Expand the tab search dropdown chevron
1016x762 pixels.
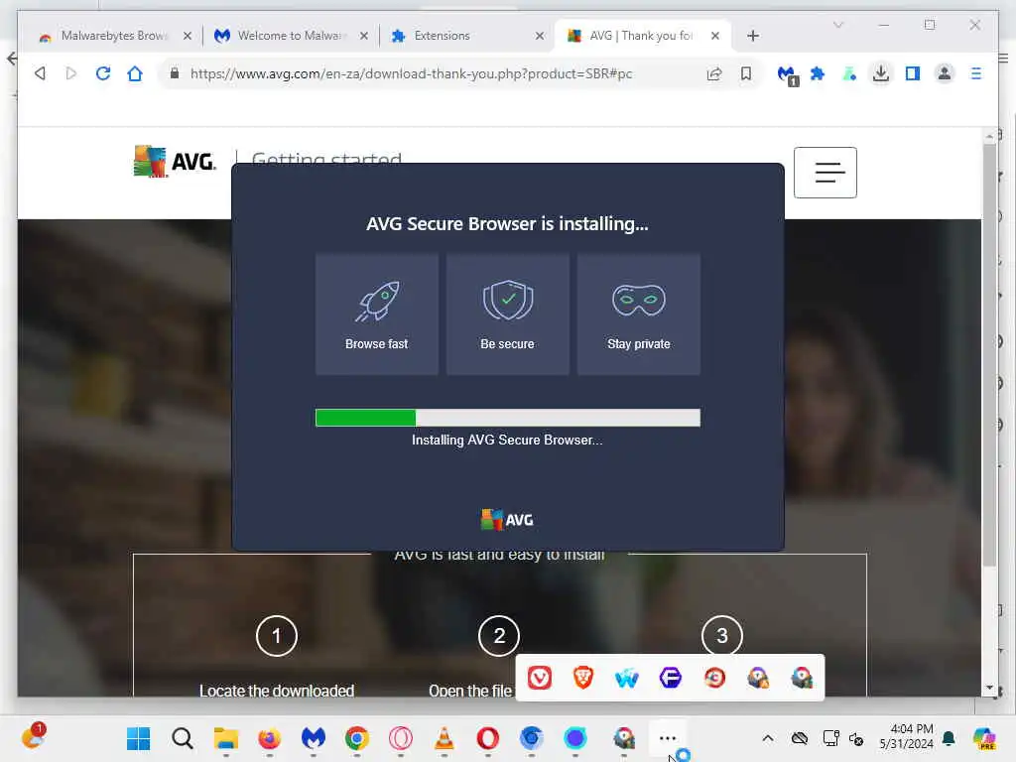pyautogui.click(x=838, y=25)
